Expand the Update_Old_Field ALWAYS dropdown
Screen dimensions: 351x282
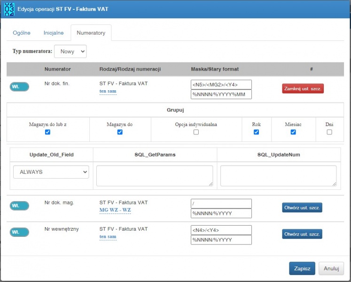tap(51, 172)
